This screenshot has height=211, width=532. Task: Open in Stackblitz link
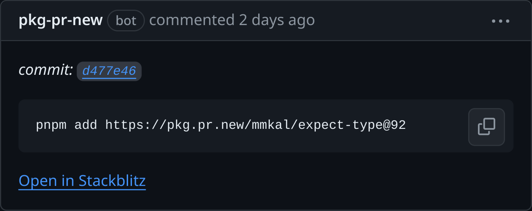[x=82, y=181]
